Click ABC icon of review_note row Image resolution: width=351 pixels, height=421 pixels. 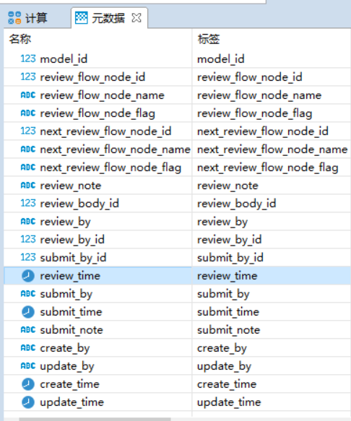28,186
